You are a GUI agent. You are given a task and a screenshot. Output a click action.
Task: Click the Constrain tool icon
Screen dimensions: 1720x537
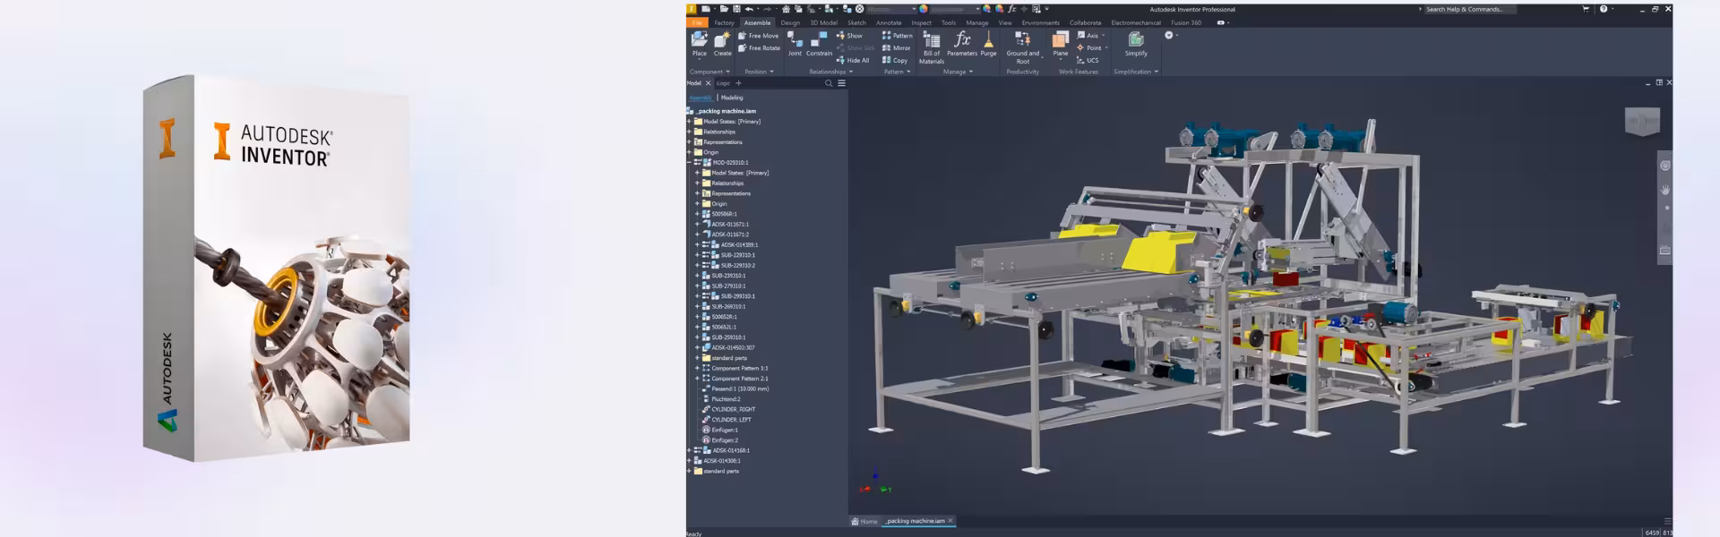tap(819, 40)
